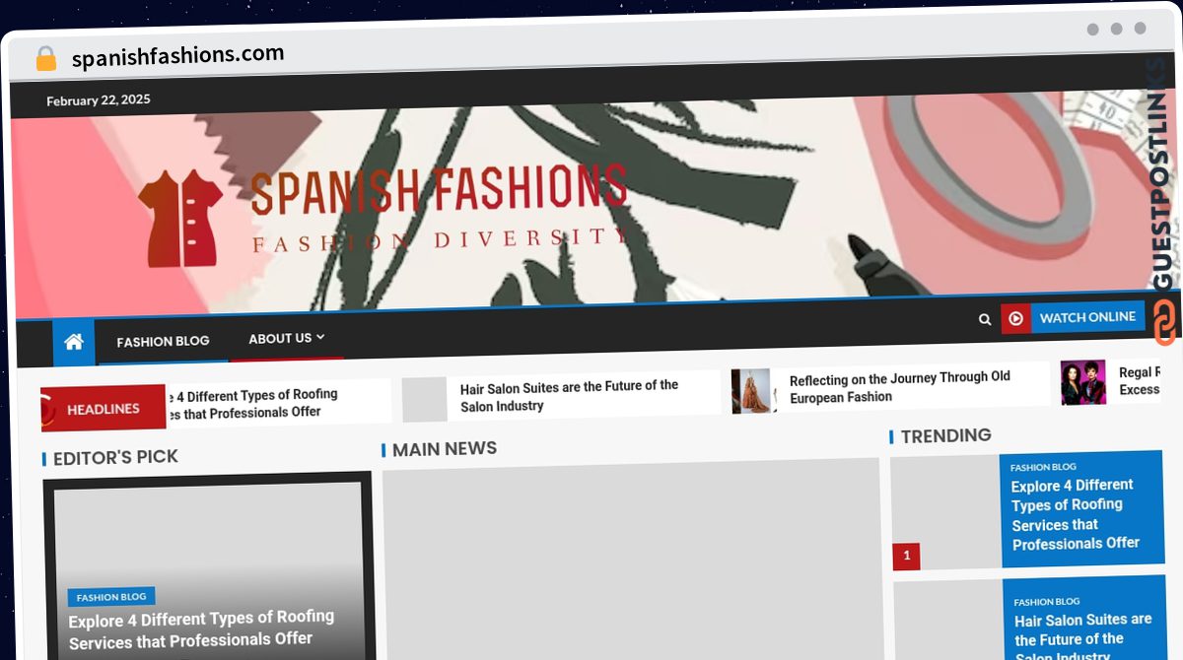The width and height of the screenshot is (1183, 660).
Task: Click the number 1 trending rank badge
Action: (906, 557)
